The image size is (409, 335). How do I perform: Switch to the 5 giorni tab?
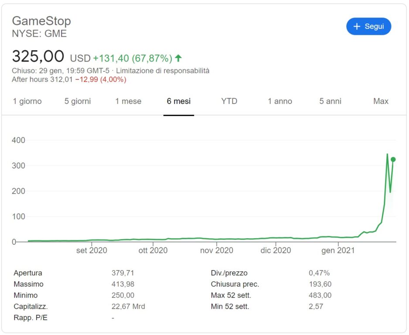78,101
